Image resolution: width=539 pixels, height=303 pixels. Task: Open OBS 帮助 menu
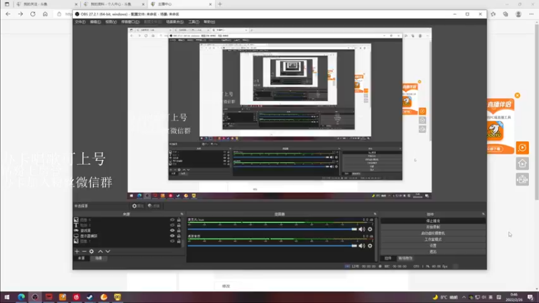coord(209,22)
